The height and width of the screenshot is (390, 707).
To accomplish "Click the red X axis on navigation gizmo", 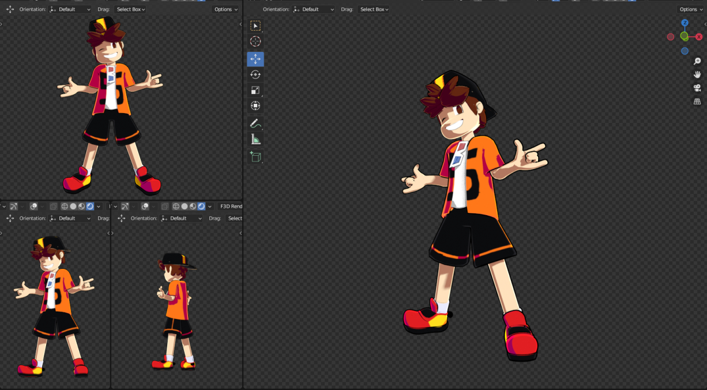I will point(699,36).
